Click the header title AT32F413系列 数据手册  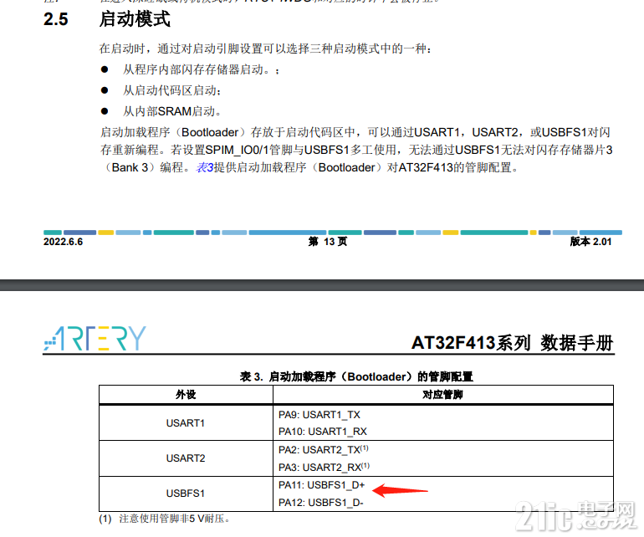pyautogui.click(x=513, y=343)
